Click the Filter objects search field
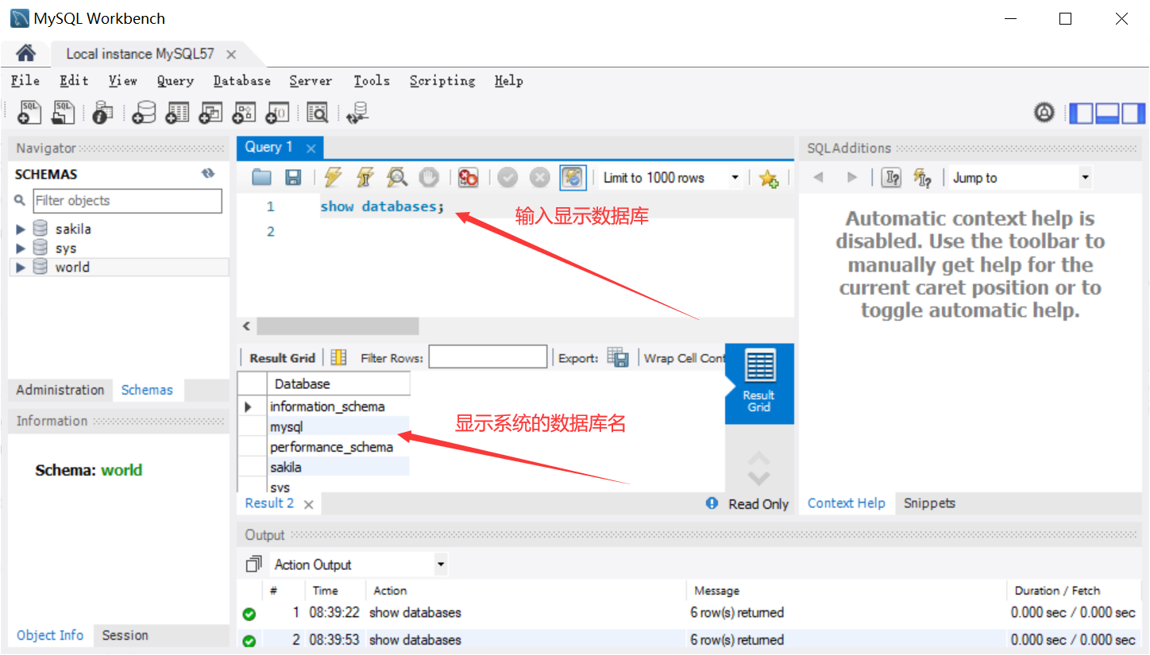The height and width of the screenshot is (655, 1150). 127,201
